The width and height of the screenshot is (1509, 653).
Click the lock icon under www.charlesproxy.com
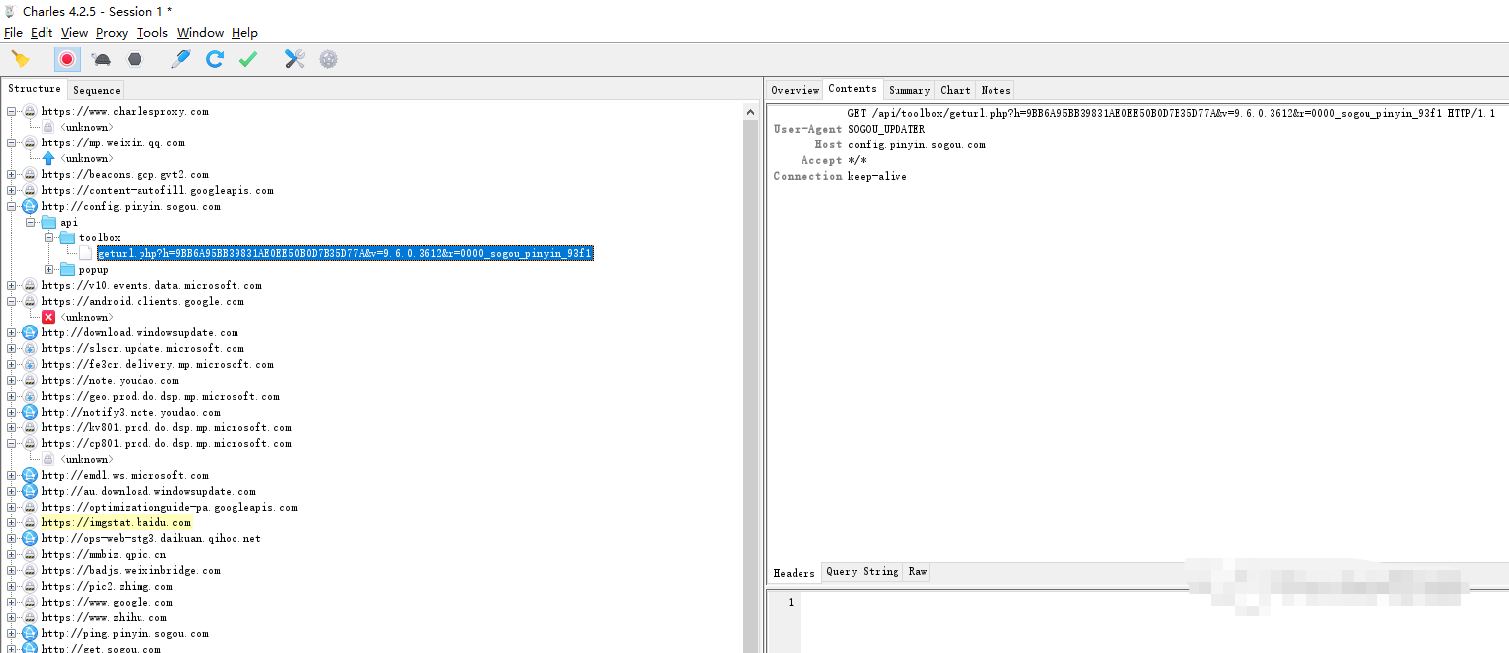coord(48,127)
